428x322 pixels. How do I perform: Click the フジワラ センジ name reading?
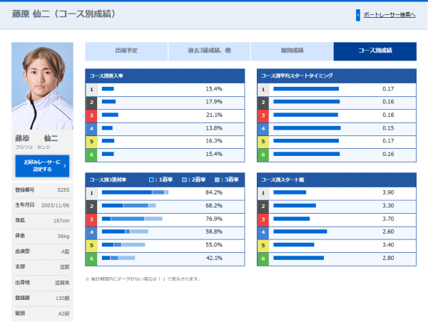33,147
